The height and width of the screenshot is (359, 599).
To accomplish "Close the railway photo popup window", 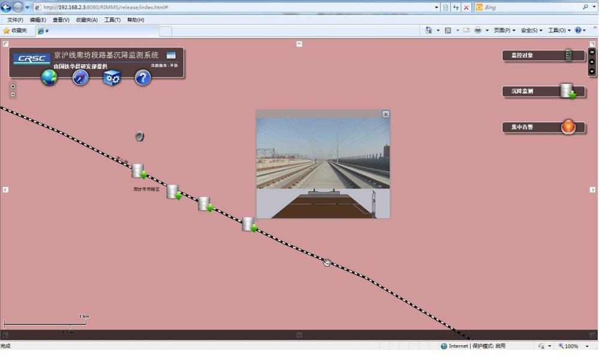I will pyautogui.click(x=386, y=114).
